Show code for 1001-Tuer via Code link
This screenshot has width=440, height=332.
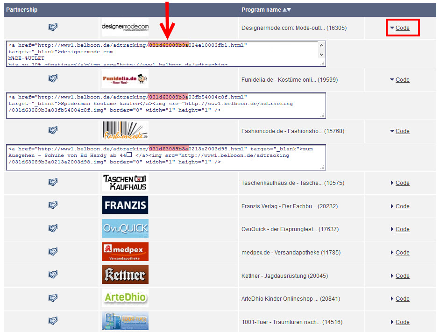tap(402, 322)
